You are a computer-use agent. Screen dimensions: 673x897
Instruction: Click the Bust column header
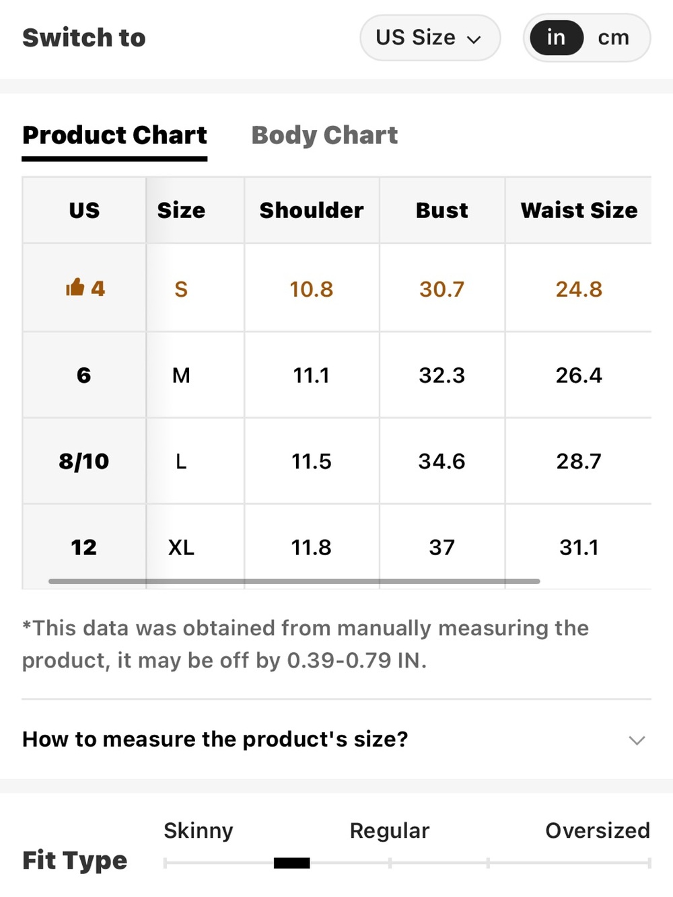pos(441,210)
